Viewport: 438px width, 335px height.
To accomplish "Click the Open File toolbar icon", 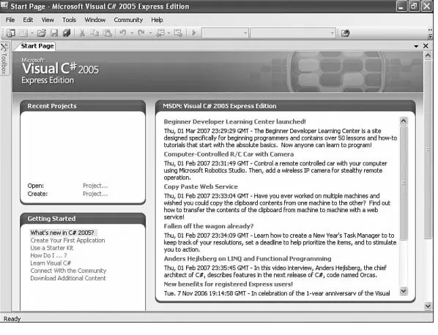I will tap(41, 33).
